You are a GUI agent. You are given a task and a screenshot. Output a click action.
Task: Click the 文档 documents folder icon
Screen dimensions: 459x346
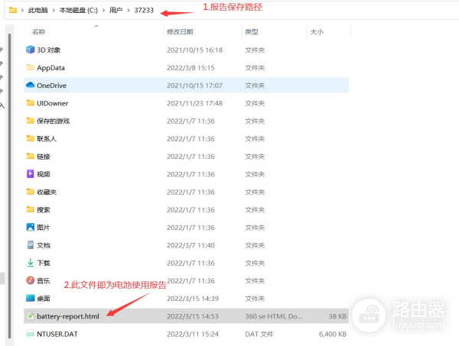coord(30,245)
